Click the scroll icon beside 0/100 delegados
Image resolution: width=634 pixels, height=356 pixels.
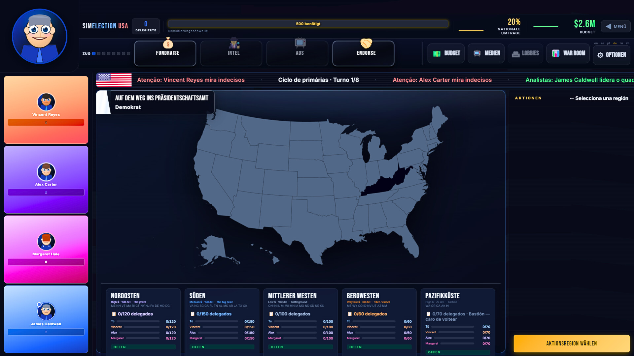coord(271,314)
